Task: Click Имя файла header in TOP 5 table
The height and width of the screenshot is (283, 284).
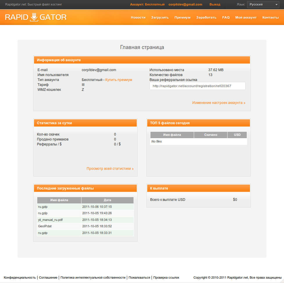Action: tap(172, 135)
